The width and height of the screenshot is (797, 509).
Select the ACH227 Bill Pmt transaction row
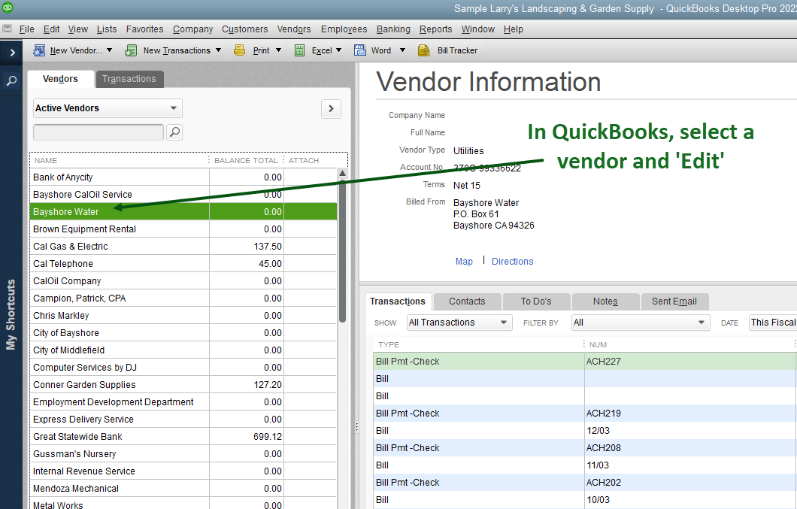pyautogui.click(x=584, y=362)
